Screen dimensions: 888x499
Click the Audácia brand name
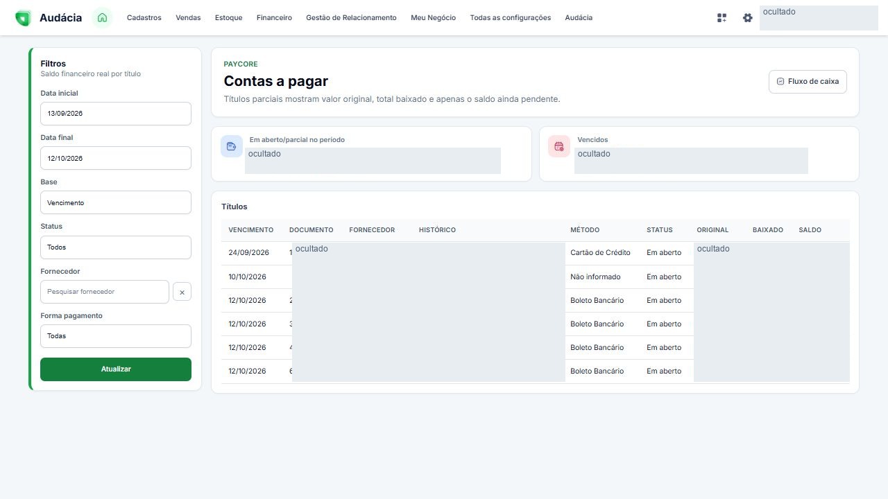tap(60, 18)
